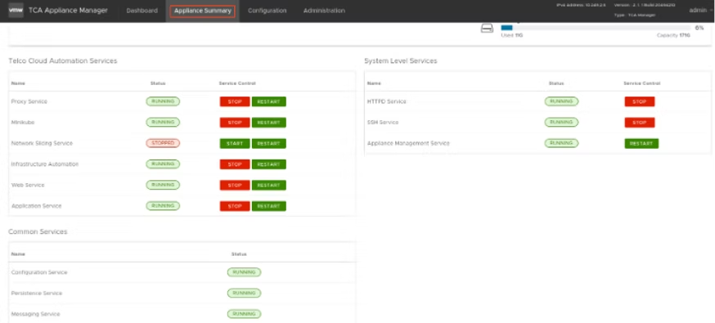
Task: Select the Minikube row name
Action: [23, 122]
